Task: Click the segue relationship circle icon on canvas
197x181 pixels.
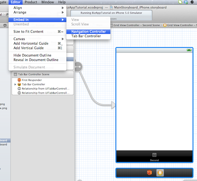Action: click(x=78, y=67)
